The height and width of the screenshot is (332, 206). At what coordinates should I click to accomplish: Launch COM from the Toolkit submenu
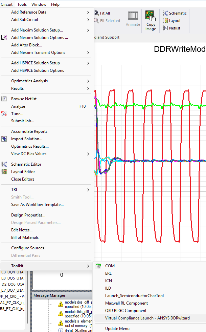pos(110,266)
